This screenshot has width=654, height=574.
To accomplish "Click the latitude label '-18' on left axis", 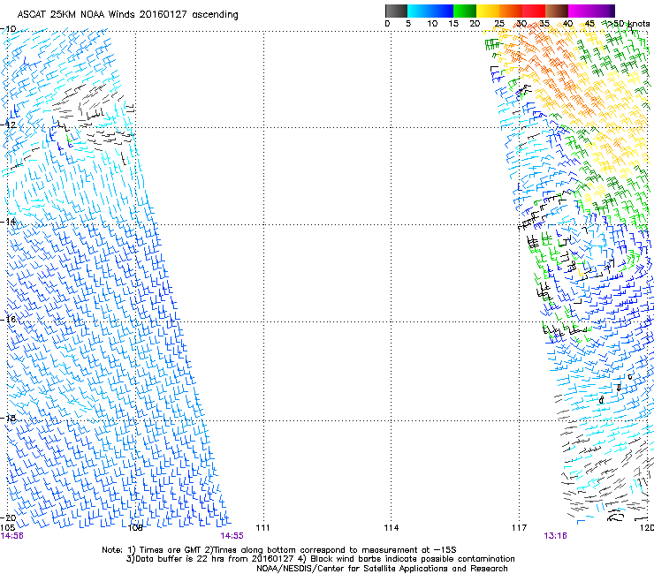I will pyautogui.click(x=8, y=418).
